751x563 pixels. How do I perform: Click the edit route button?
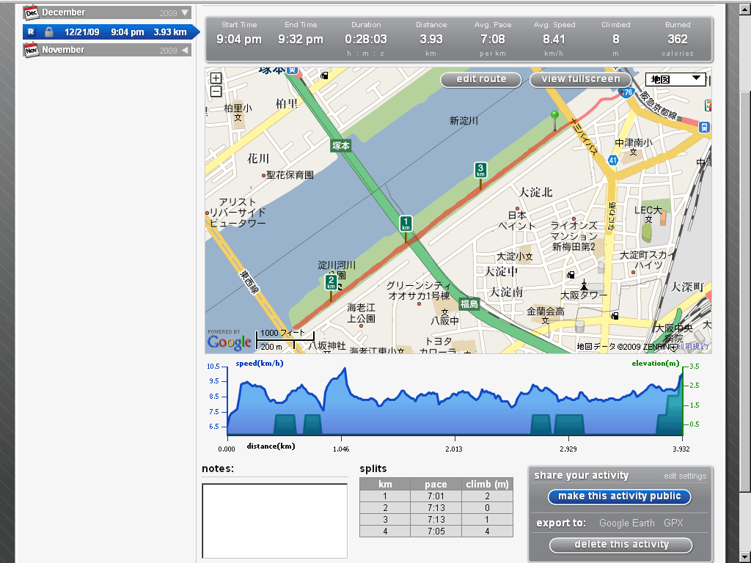coord(481,79)
